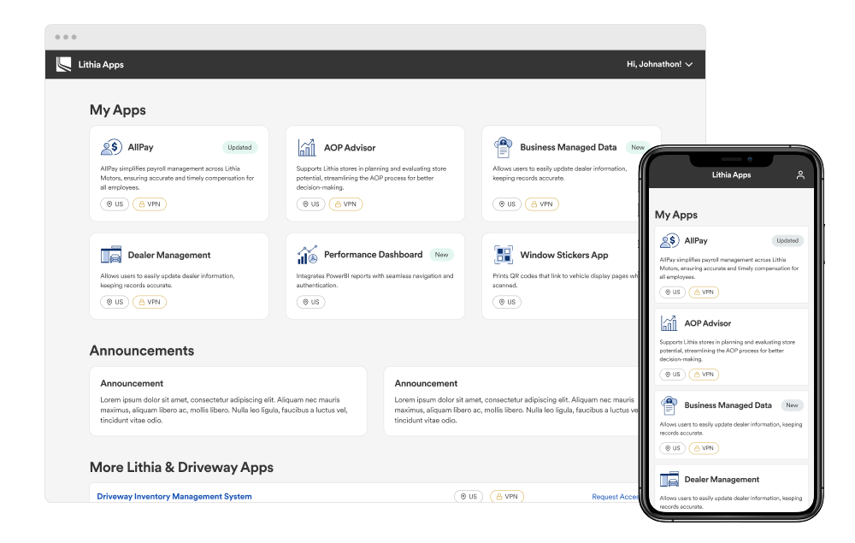The width and height of the screenshot is (855, 543).
Task: Open the AllPay app icon on desktop
Action: tap(111, 147)
